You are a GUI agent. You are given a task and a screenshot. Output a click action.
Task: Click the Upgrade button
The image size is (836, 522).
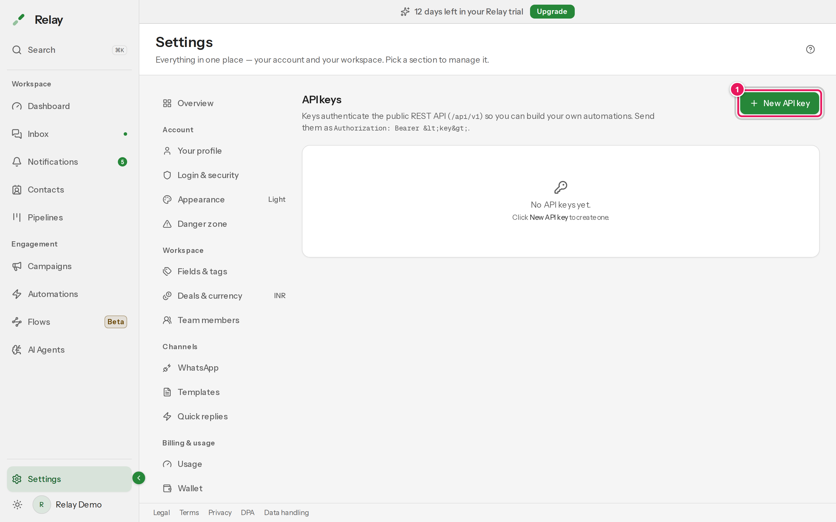(552, 11)
